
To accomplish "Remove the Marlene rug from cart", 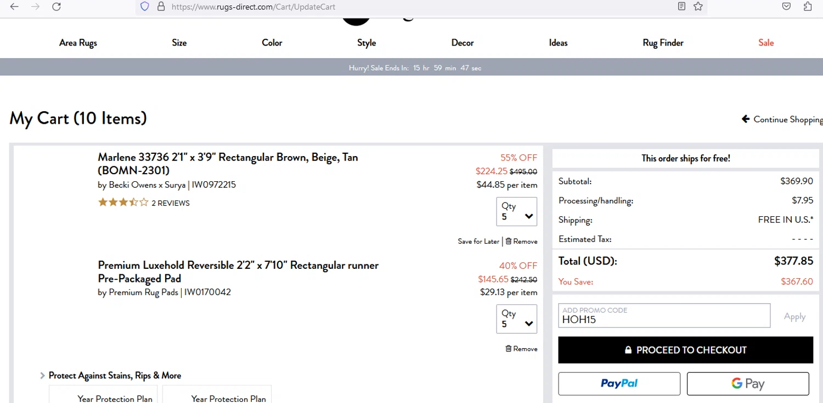I will click(x=521, y=241).
